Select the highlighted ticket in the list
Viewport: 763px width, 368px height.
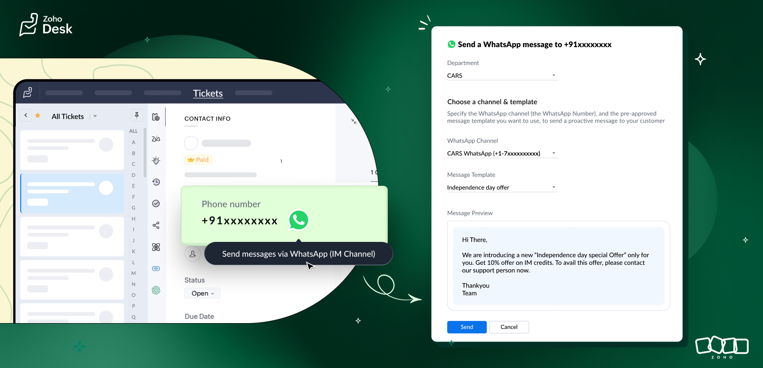(72, 193)
